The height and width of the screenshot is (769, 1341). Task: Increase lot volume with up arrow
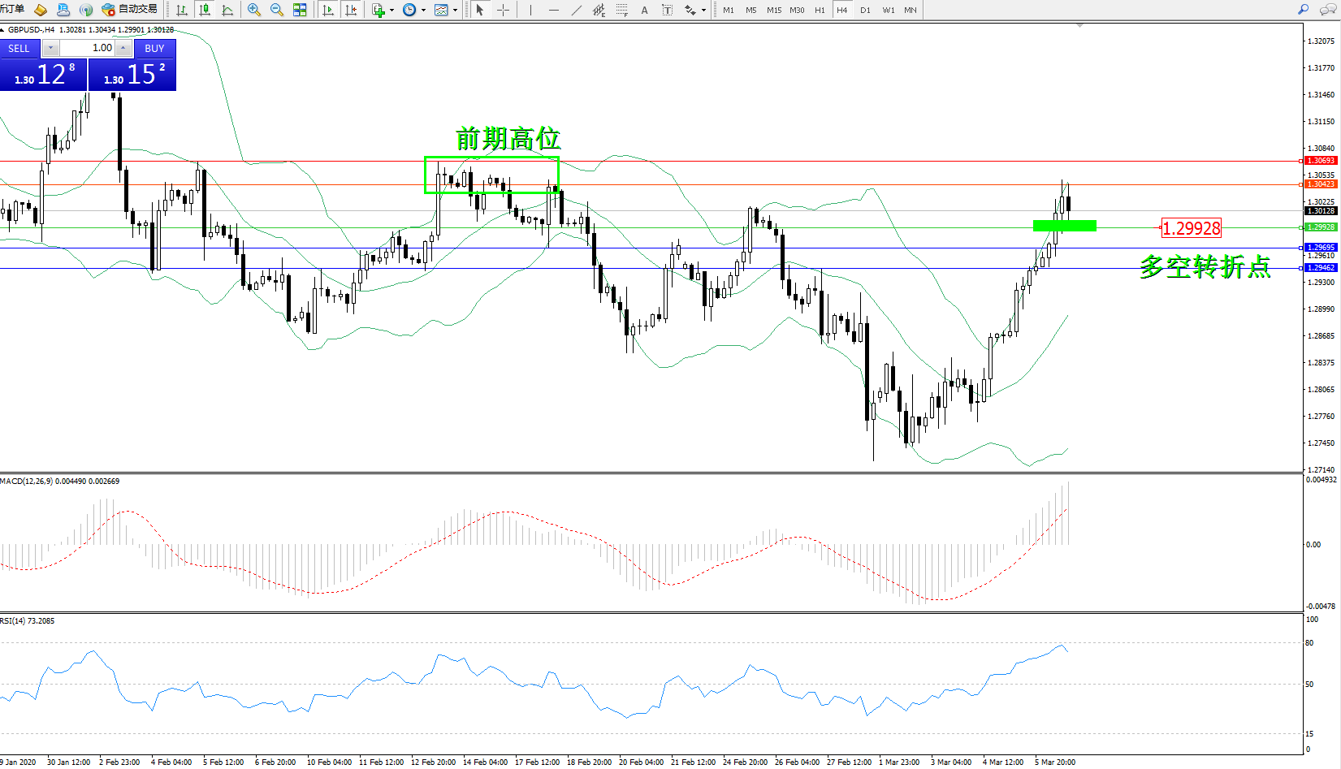click(x=123, y=48)
